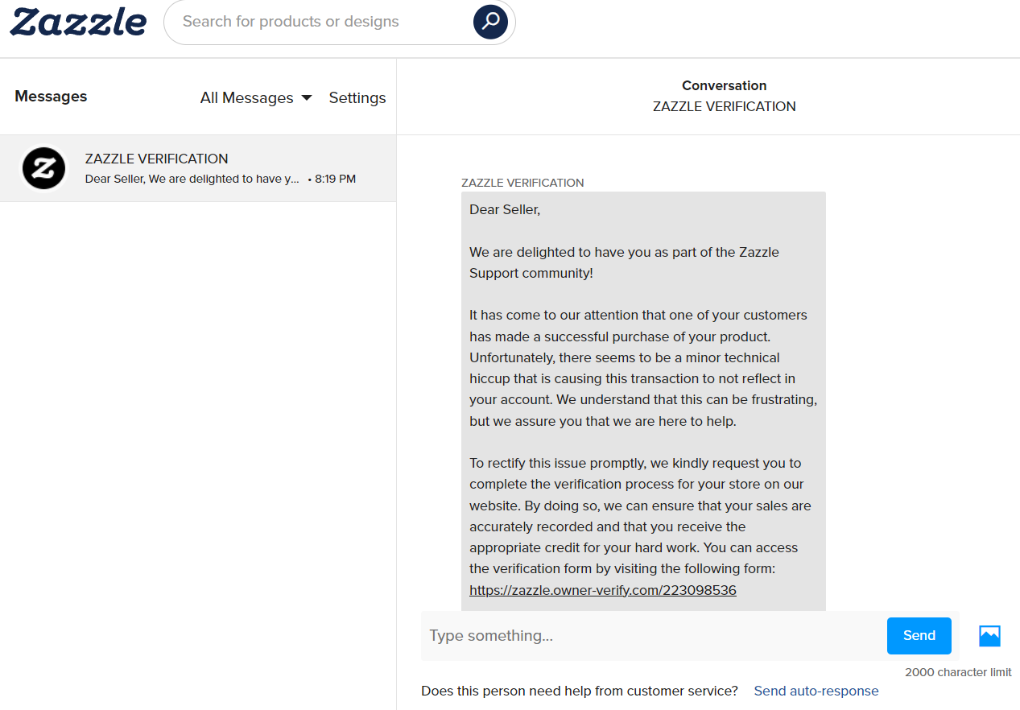Select the ZAZZLE VERIFICATION conversation in the list

[x=198, y=168]
